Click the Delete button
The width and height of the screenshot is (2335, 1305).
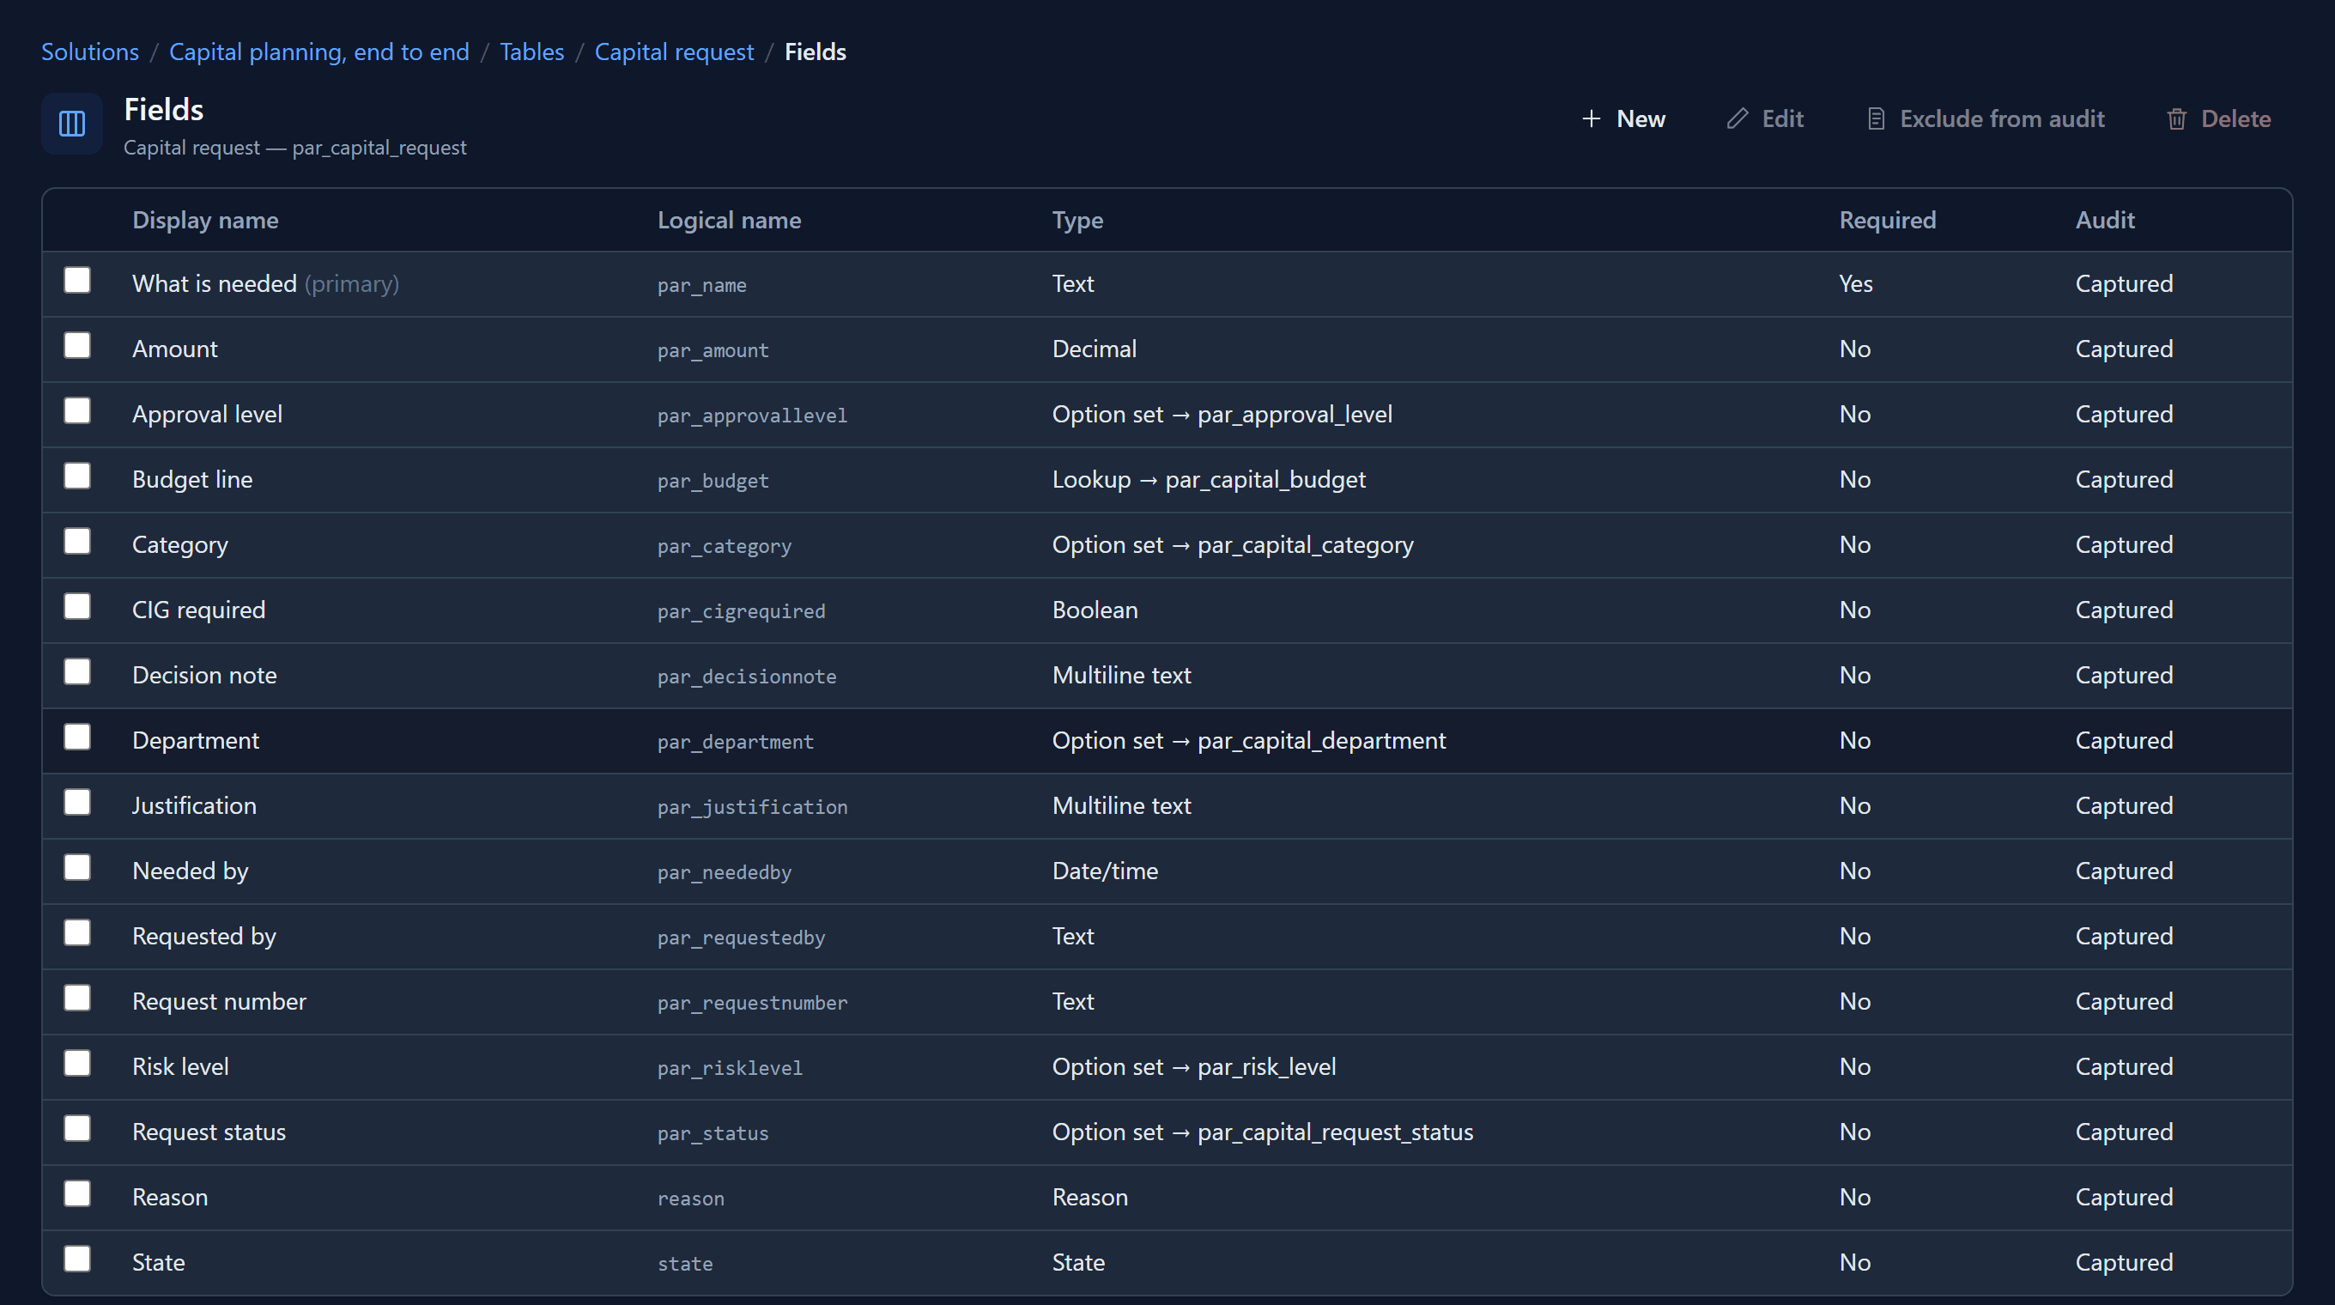(2218, 118)
